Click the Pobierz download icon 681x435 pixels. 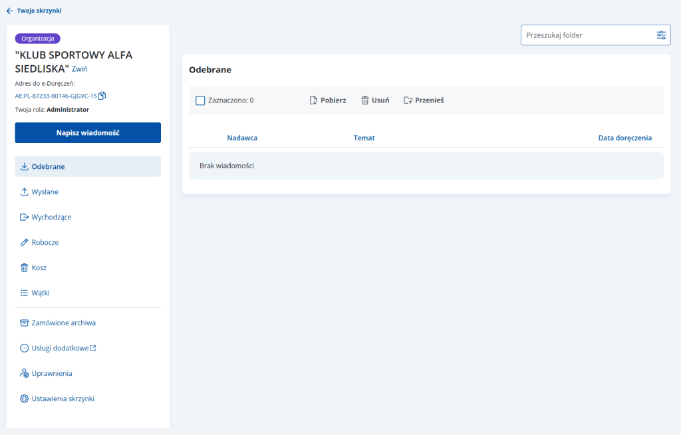[x=313, y=100]
